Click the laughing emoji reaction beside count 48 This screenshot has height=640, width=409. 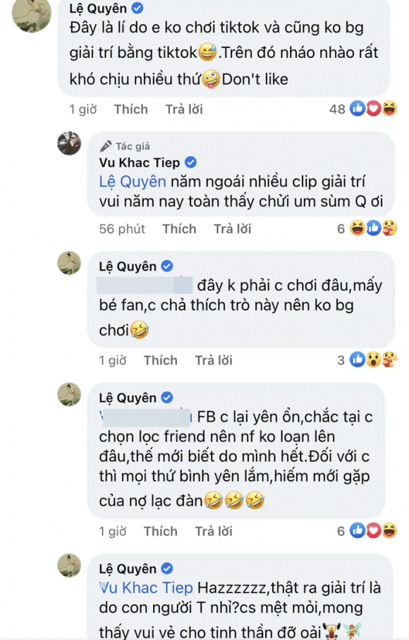tap(389, 107)
